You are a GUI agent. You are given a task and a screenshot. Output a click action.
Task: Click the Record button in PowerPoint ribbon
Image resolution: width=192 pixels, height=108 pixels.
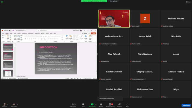(x=85, y=33)
